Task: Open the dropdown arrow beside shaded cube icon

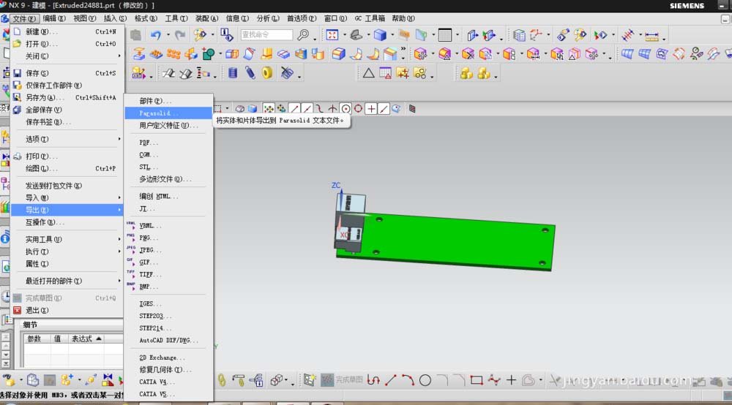Action: point(392,35)
